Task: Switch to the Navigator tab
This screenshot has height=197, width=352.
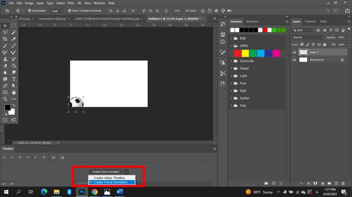Action: click(252, 22)
